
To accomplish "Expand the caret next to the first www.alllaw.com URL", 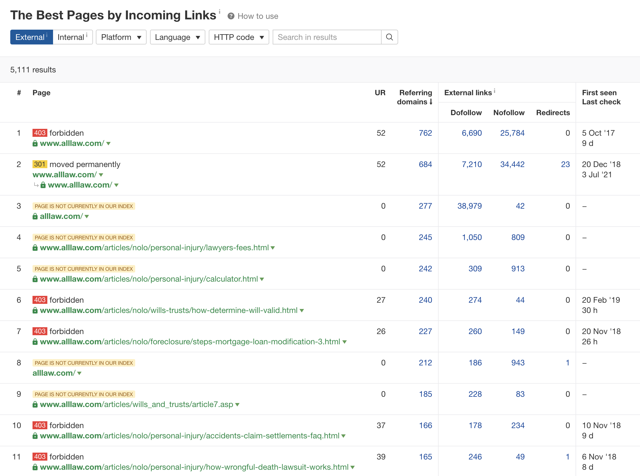I will [x=109, y=143].
